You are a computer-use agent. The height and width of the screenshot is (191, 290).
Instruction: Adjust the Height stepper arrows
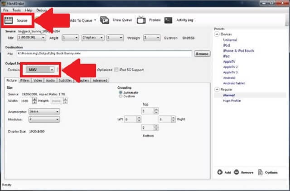[x=65, y=100]
